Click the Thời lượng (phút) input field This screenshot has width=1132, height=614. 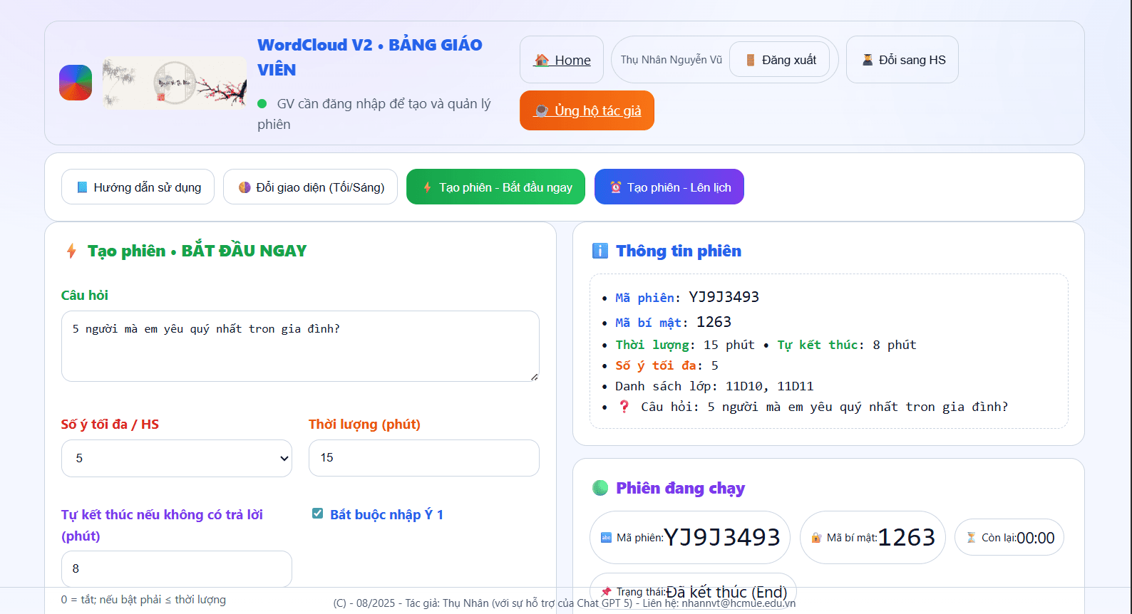424,458
